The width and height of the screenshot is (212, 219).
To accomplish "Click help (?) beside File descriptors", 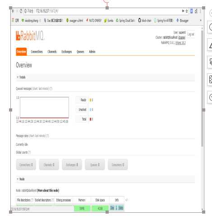I will [x=32, y=200].
